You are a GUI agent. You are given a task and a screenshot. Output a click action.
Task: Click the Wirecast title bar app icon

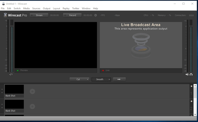tap(3, 4)
